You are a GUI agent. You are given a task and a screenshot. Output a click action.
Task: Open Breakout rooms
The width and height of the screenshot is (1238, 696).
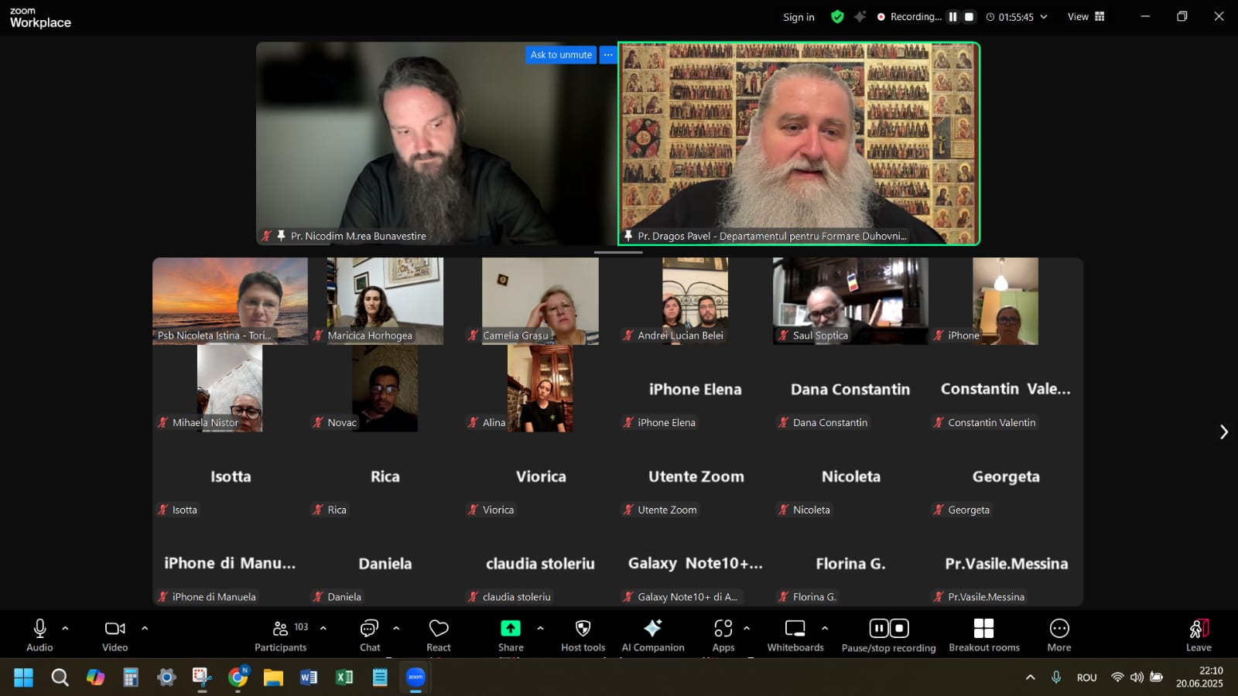coord(984,634)
